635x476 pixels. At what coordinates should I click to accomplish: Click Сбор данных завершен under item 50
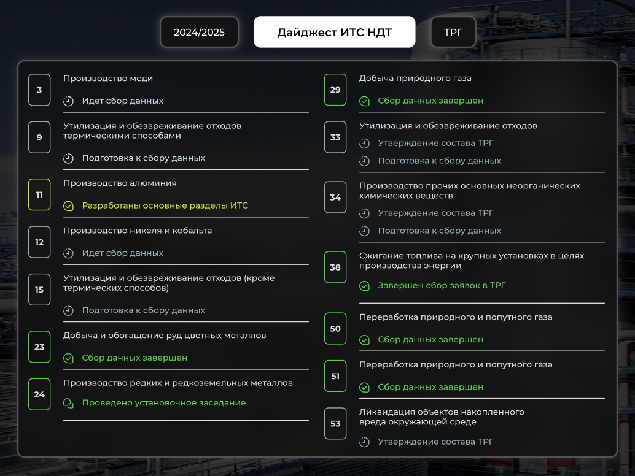click(430, 339)
